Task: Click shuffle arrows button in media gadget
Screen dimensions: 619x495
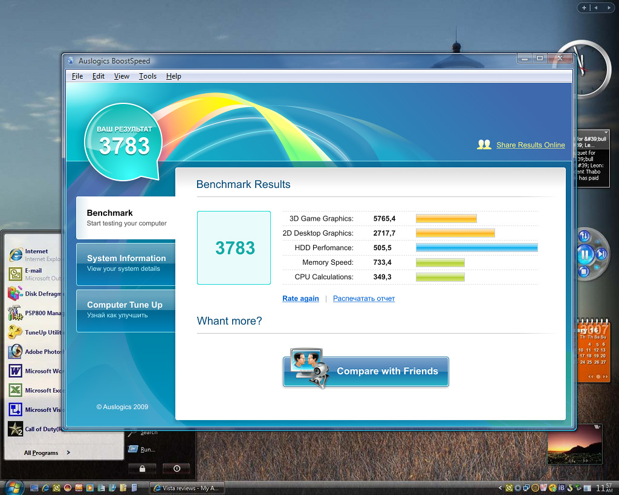Action: pos(584,236)
